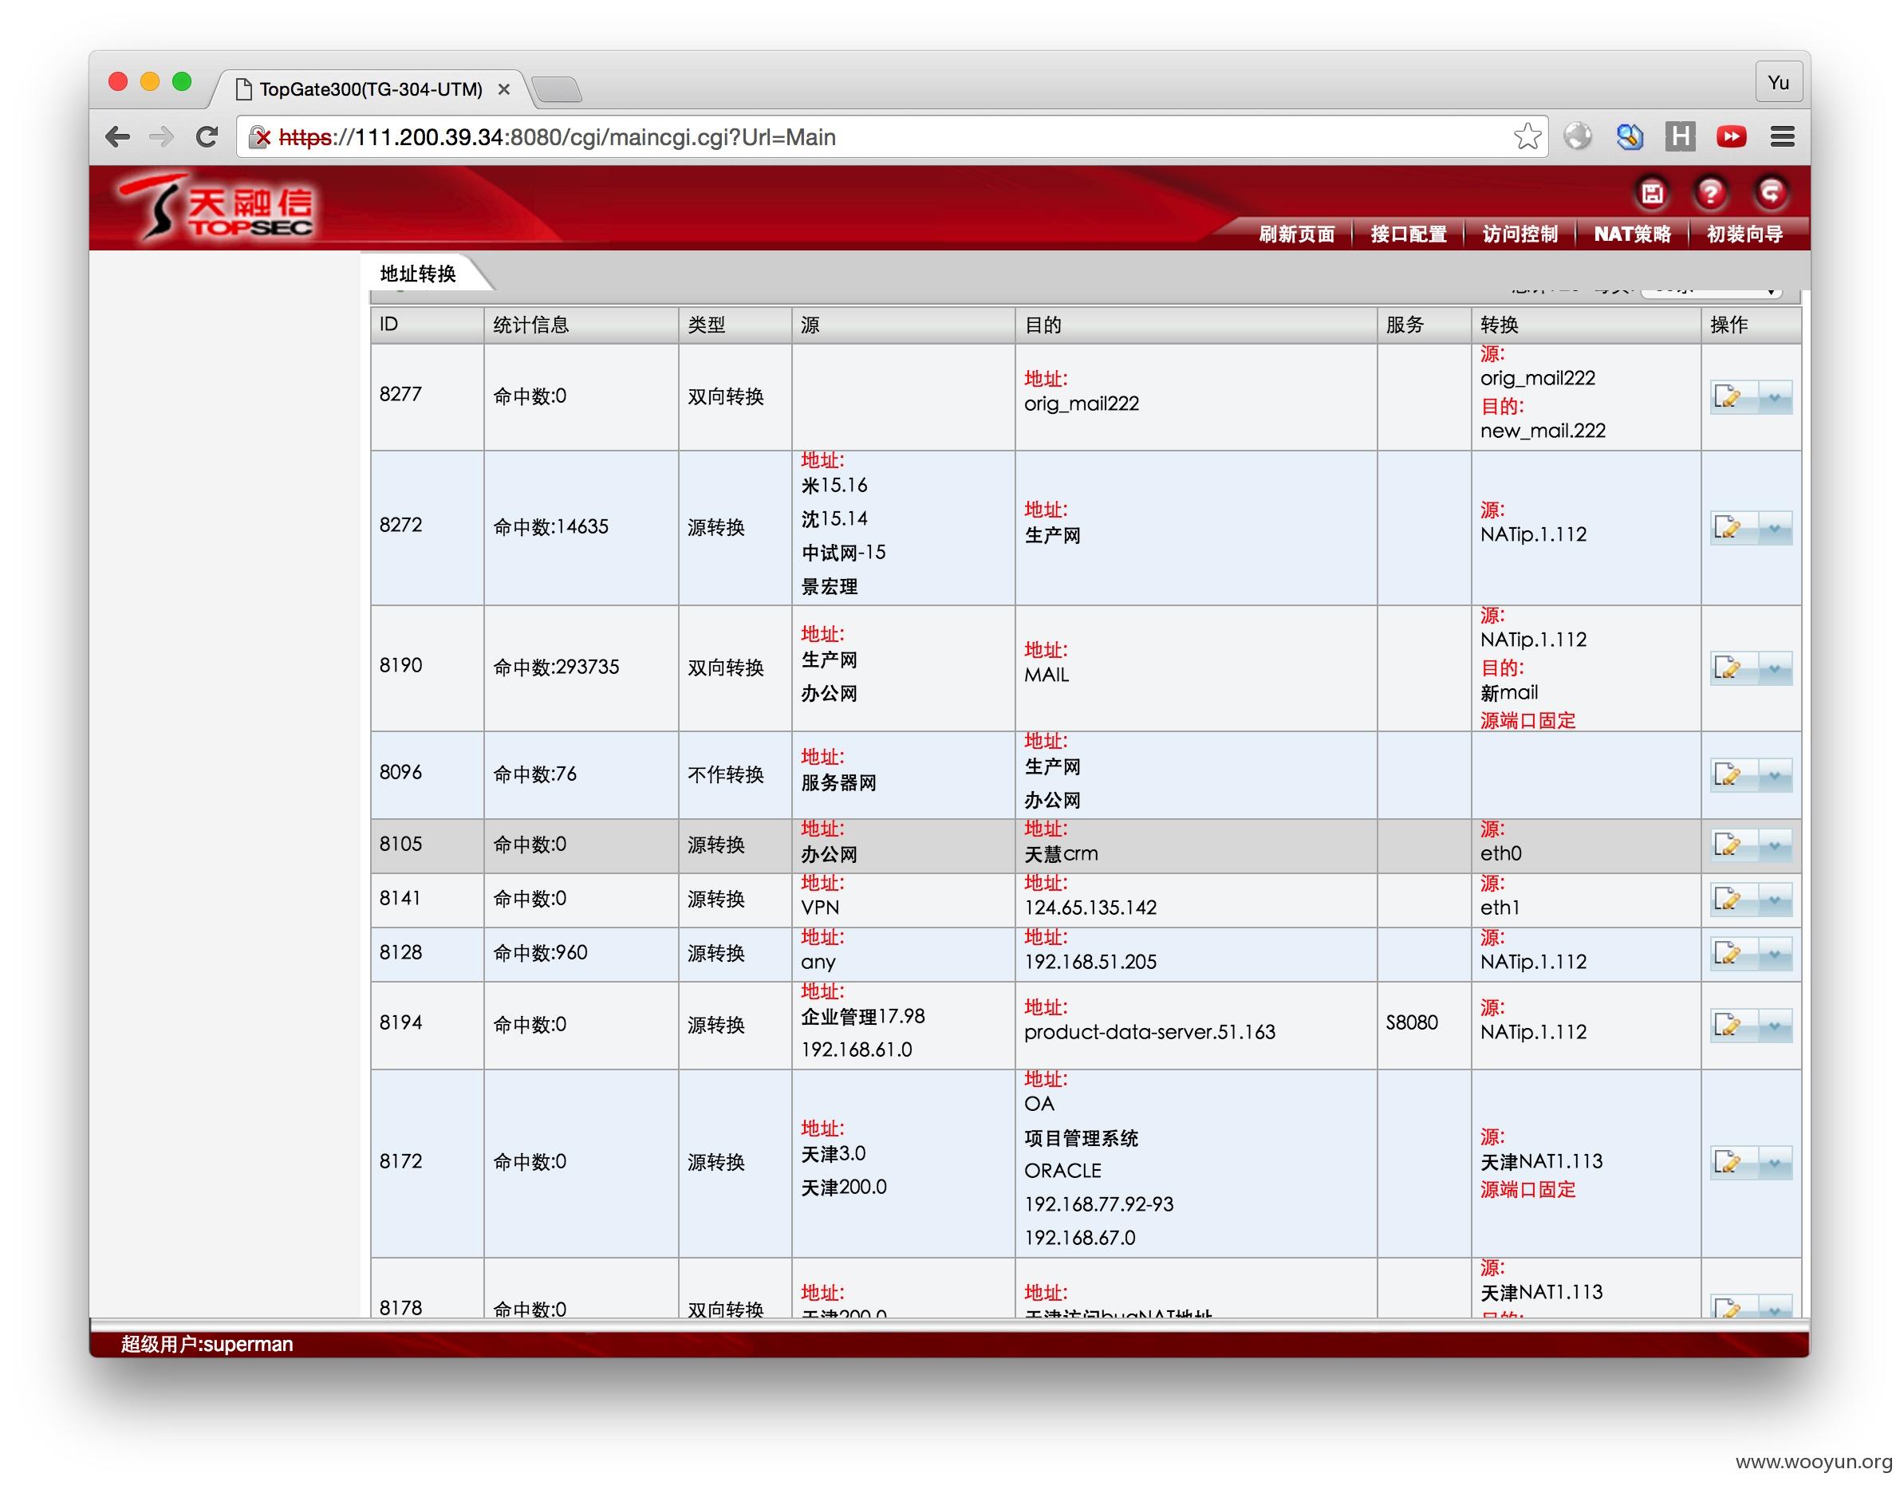Reload the page with refresh icon
The width and height of the screenshot is (1900, 1485).
coord(207,136)
